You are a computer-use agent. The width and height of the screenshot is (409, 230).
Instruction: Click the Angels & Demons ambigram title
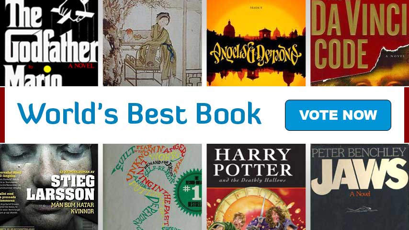[x=256, y=55]
